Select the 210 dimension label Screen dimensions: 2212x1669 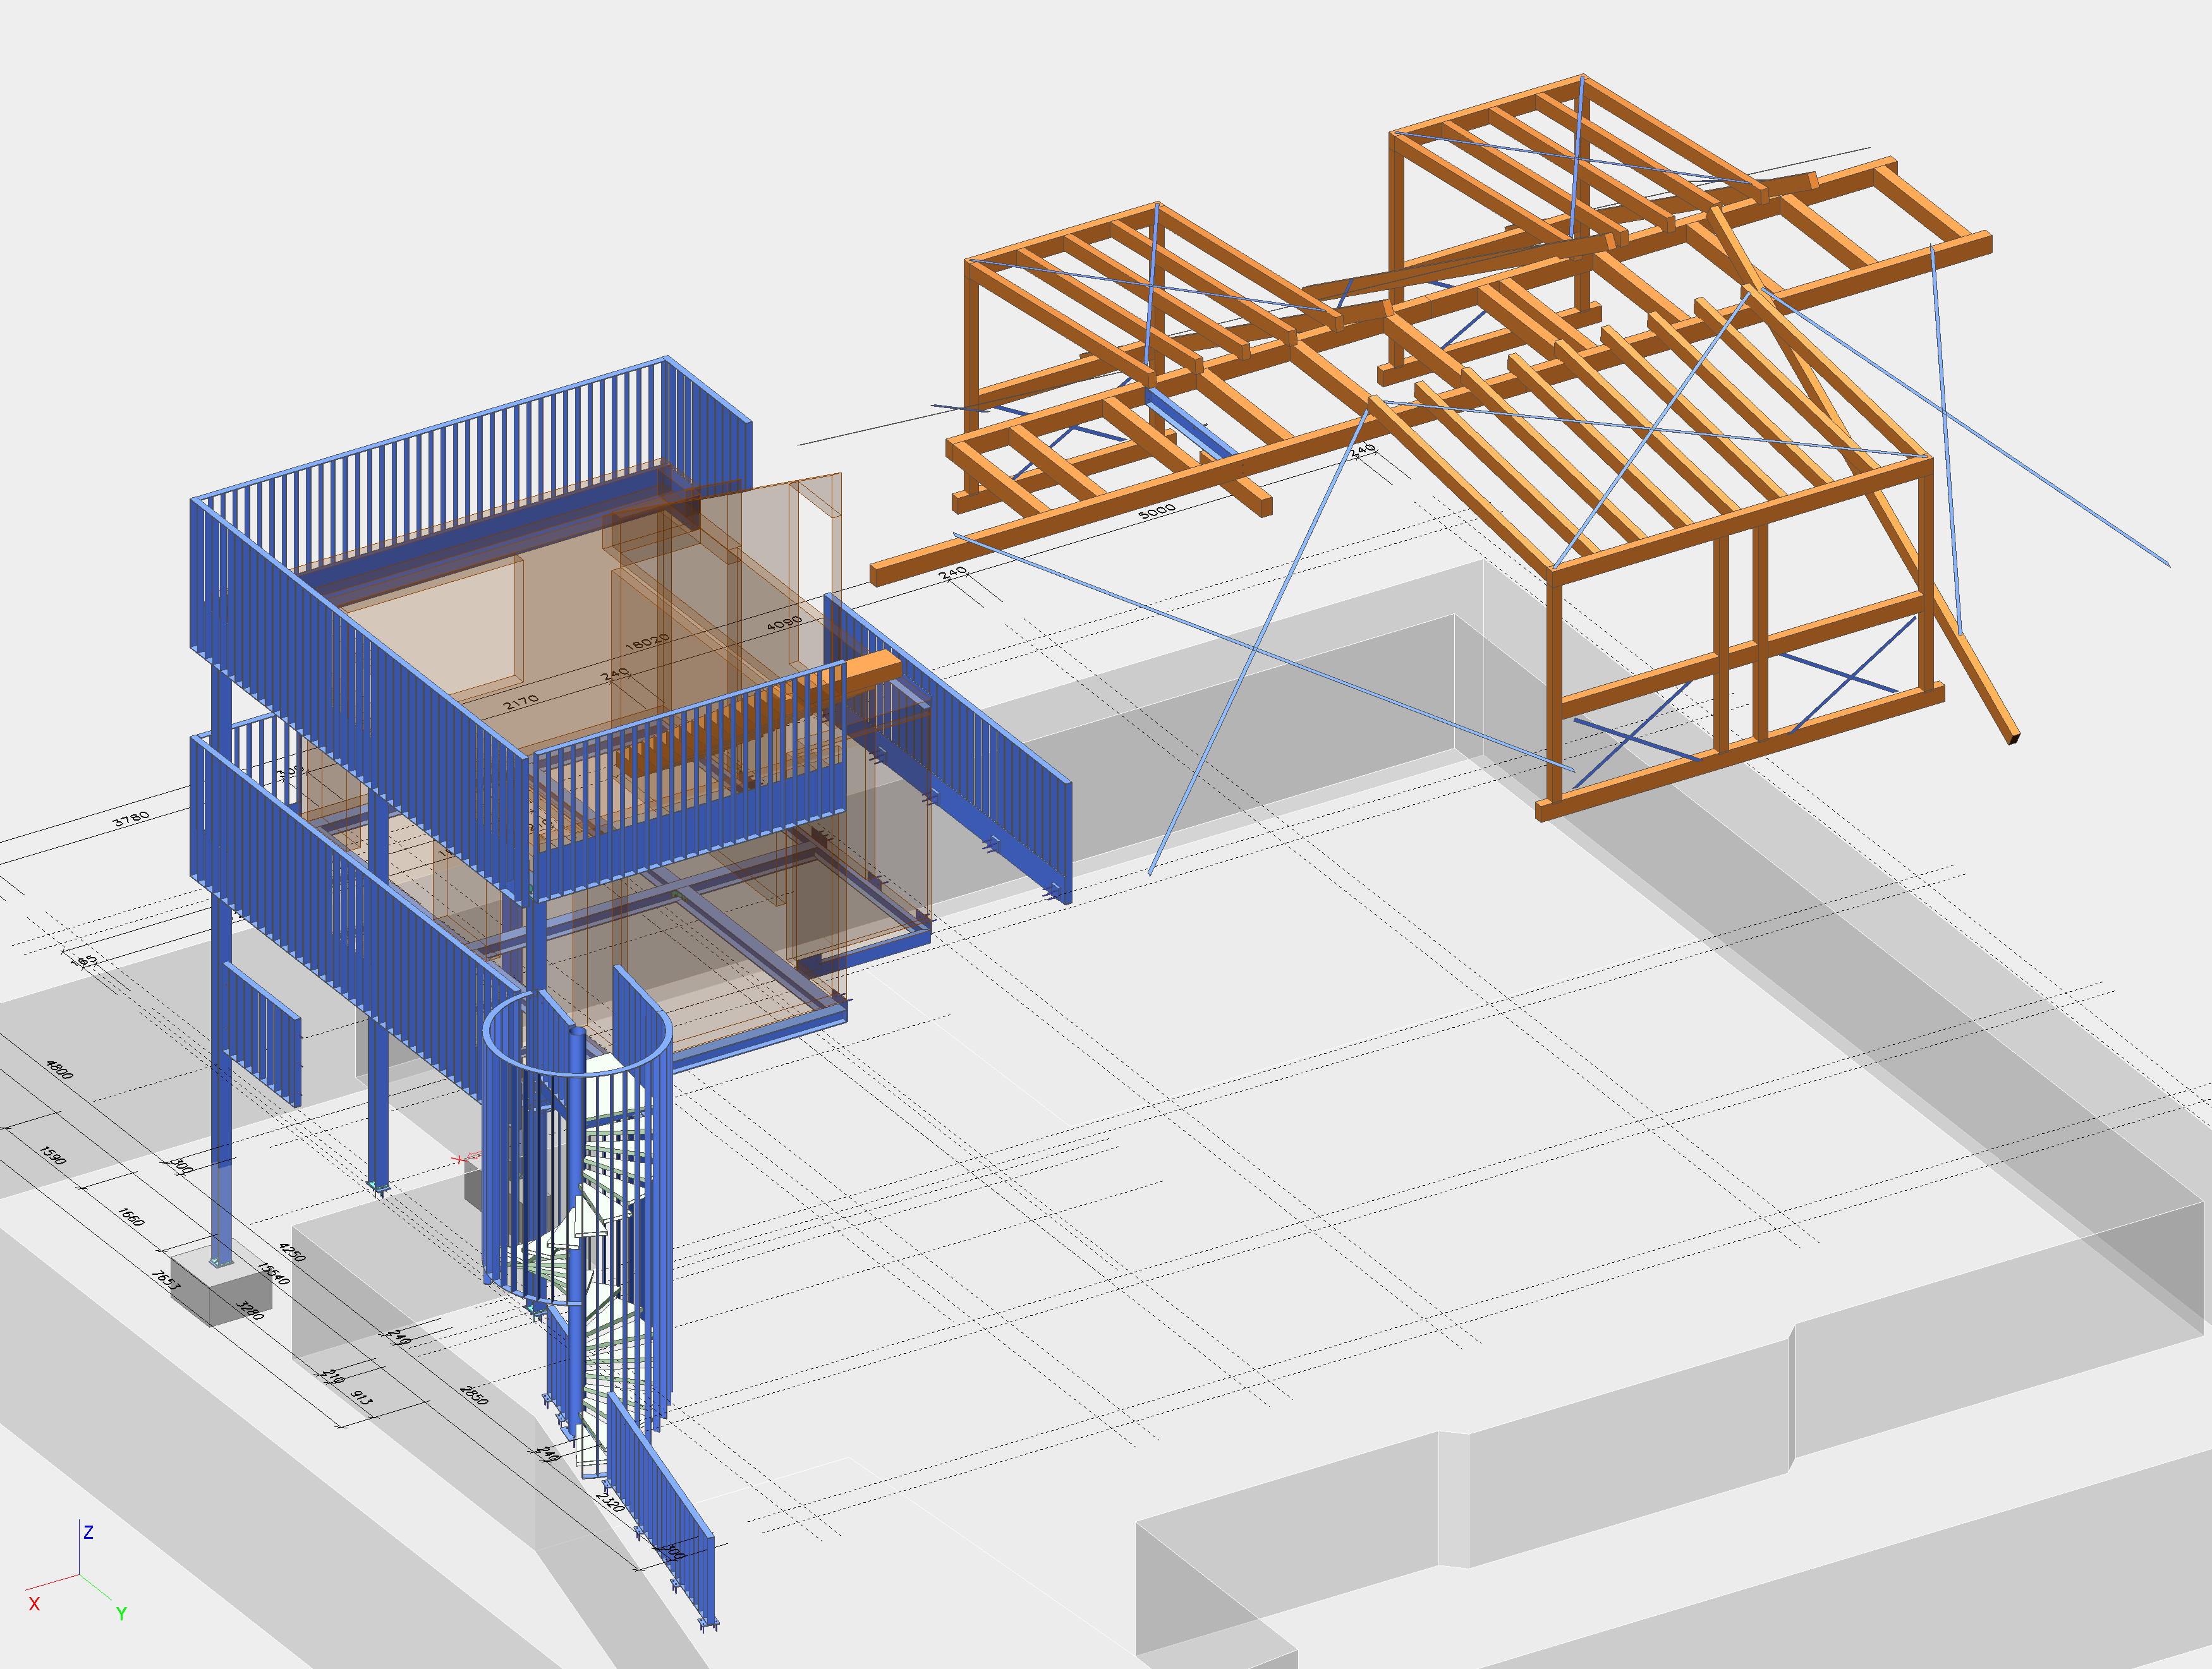coord(333,1376)
